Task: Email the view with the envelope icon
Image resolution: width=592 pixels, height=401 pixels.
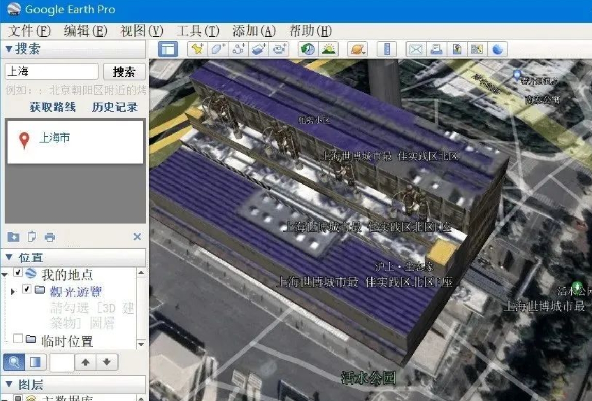Action: [x=416, y=49]
